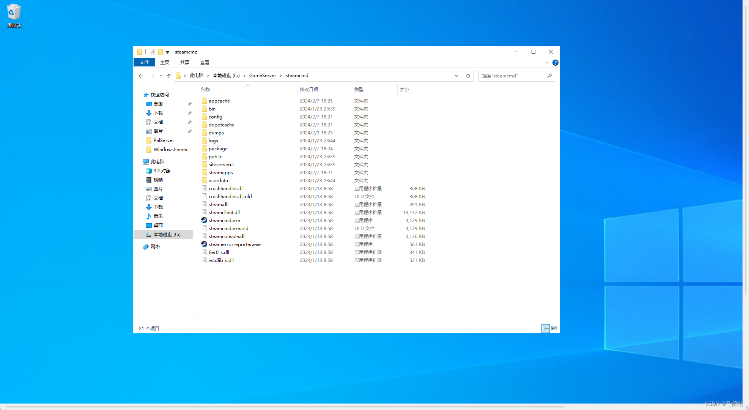Select crashhandler.dll.old file
This screenshot has width=749, height=410.
point(230,197)
